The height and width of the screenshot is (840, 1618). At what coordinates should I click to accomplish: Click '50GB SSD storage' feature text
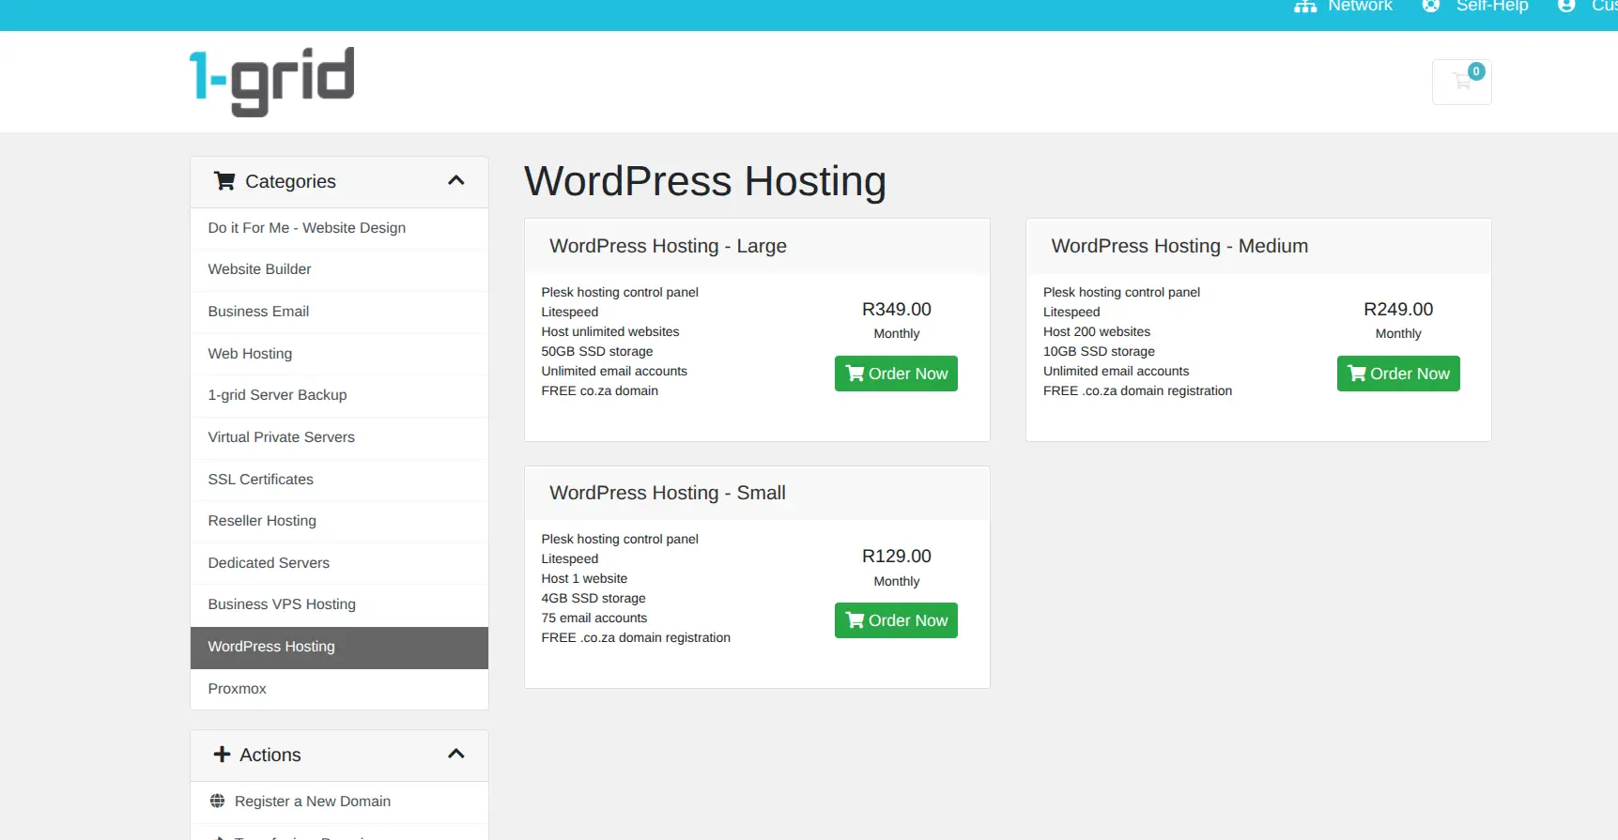click(597, 352)
